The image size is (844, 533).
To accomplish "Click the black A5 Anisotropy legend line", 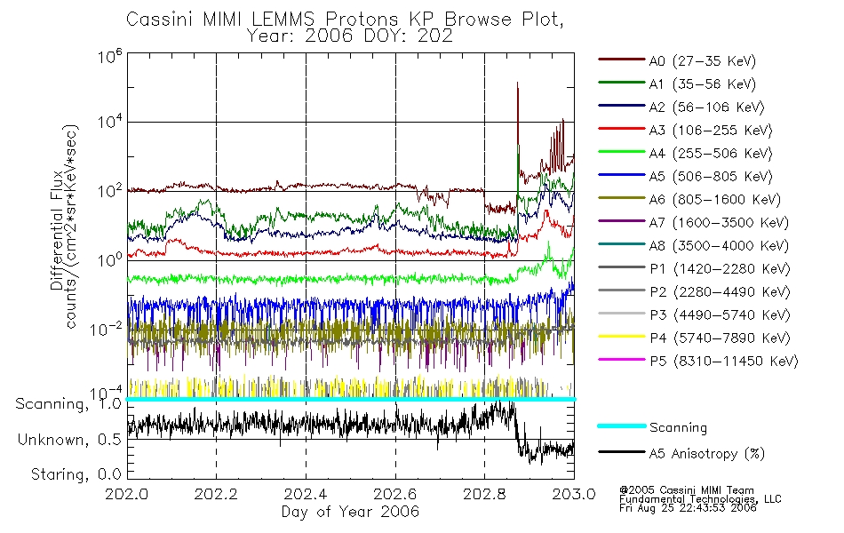I will click(x=621, y=451).
